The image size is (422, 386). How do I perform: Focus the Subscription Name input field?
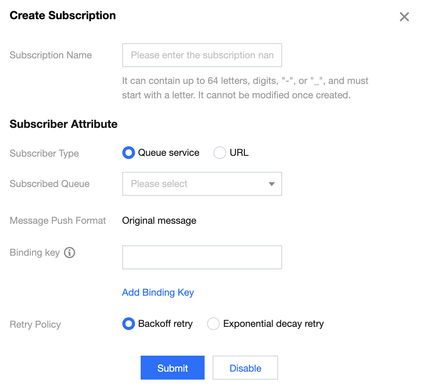[x=202, y=55]
